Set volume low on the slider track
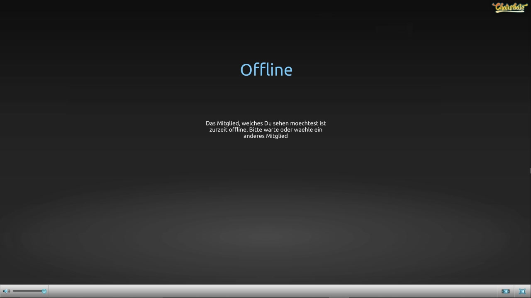Screen dimensions: 531x298 pos(17,291)
